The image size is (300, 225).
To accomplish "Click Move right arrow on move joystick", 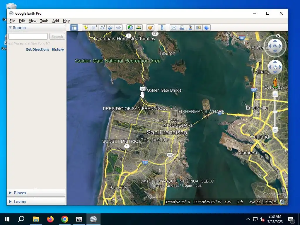I will coord(280,67).
